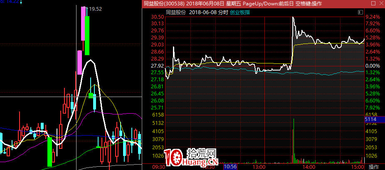Viewport: 385px width, 170px height.
Task: Click the 26.81 price axis label
Action: coord(158,87)
